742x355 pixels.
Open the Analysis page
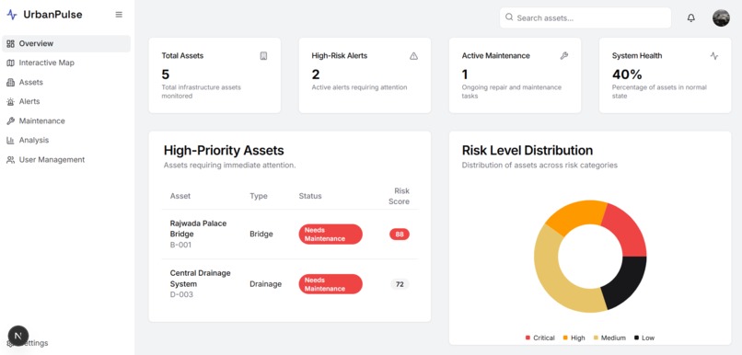66,141
